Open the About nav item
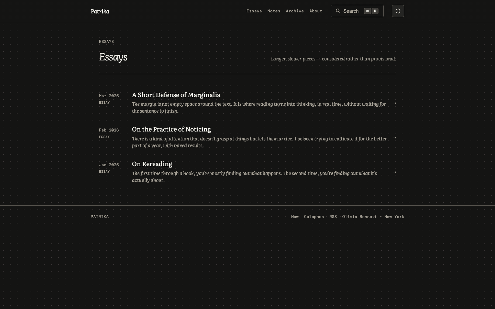Viewport: 495px width, 309px height. point(316,11)
